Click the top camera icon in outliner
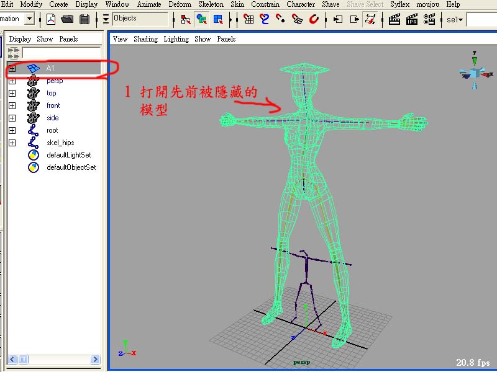This screenshot has height=372, width=497. coord(34,93)
